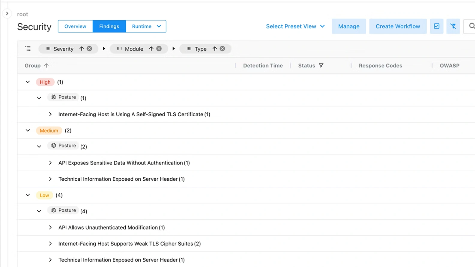Screen dimensions: 475x267
Task: Remove the Type grouping chip
Action: pos(222,49)
